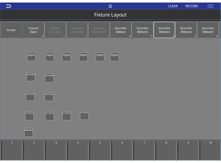Tap bottom slot number 1
221x163 pixels.
point(12,150)
